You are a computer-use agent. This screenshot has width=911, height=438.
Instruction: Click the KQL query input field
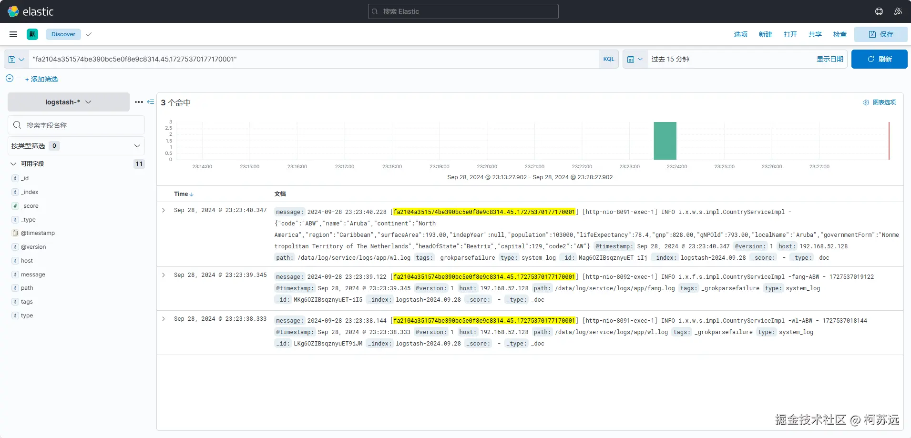pos(314,59)
